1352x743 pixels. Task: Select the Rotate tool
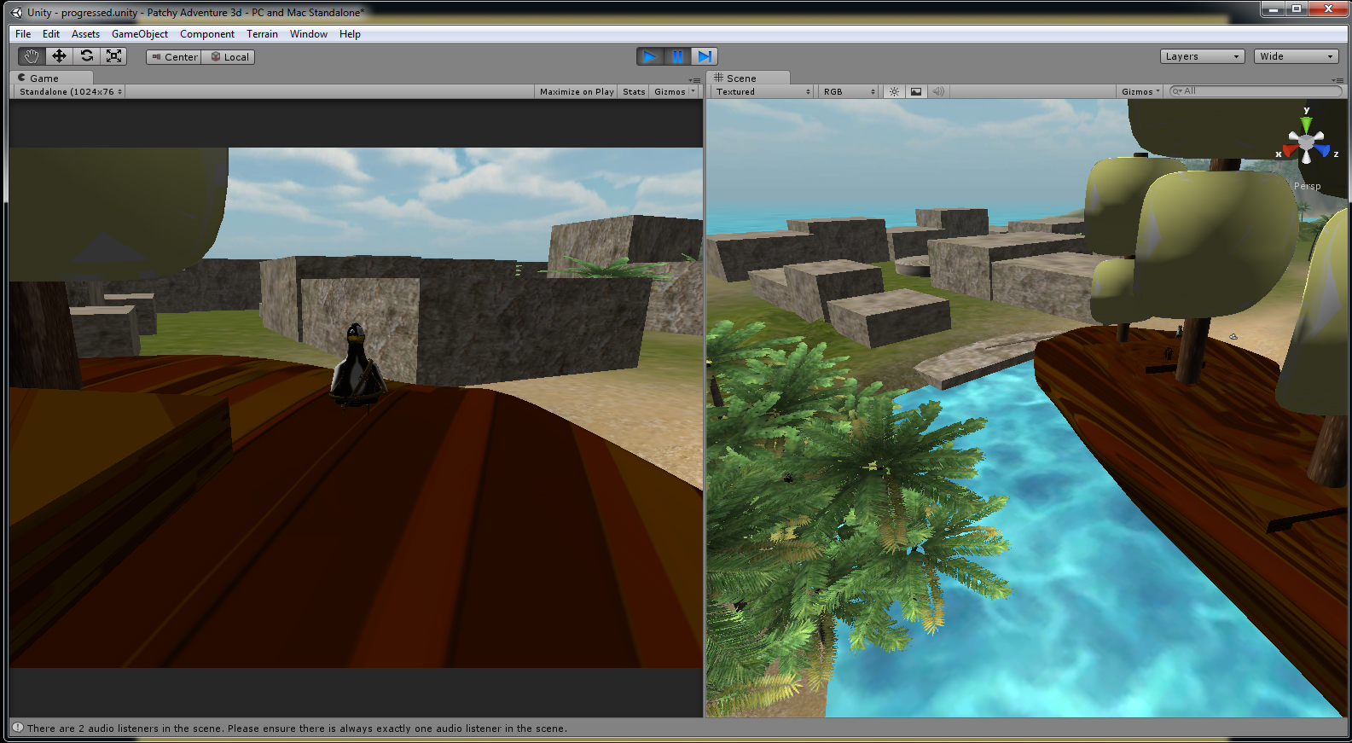click(86, 56)
